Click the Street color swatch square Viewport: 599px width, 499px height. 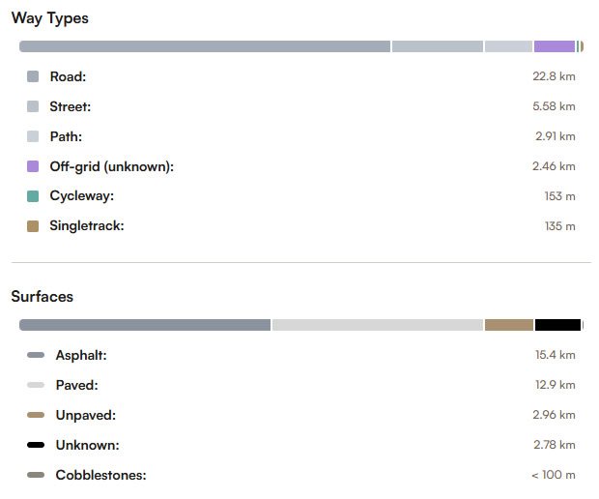[x=33, y=106]
